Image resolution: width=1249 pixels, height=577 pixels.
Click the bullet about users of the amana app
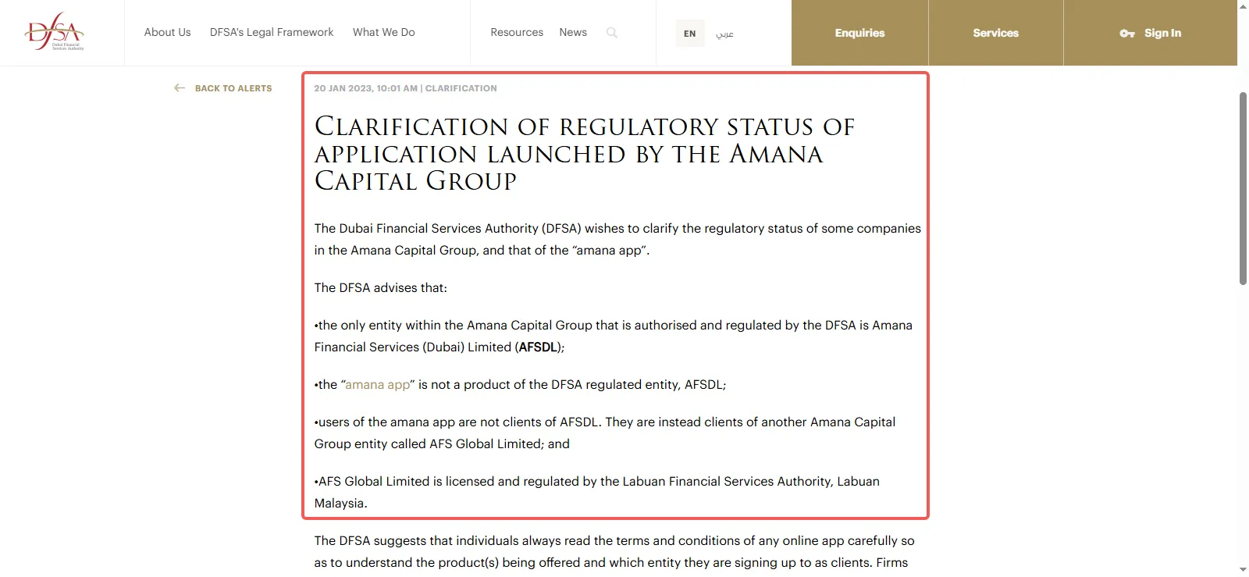click(605, 433)
